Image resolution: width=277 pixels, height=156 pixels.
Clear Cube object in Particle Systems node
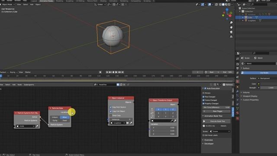pyautogui.click(x=34, y=126)
